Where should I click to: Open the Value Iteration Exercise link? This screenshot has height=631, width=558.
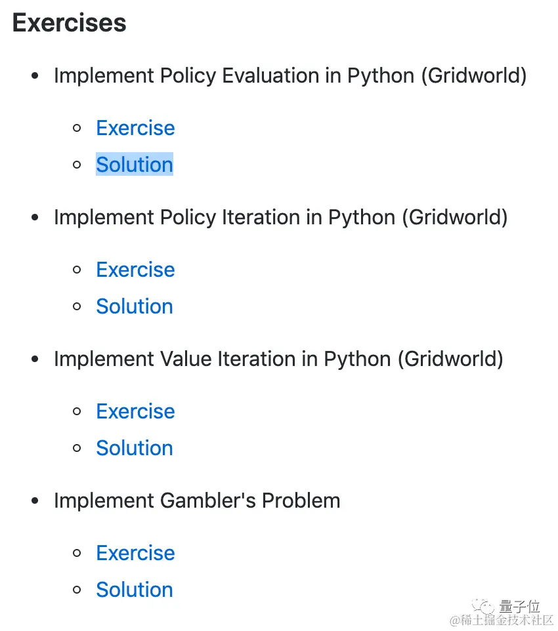click(135, 411)
